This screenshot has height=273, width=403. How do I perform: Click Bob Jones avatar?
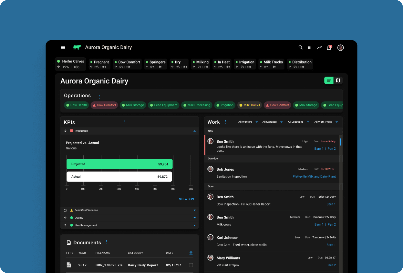click(x=211, y=169)
